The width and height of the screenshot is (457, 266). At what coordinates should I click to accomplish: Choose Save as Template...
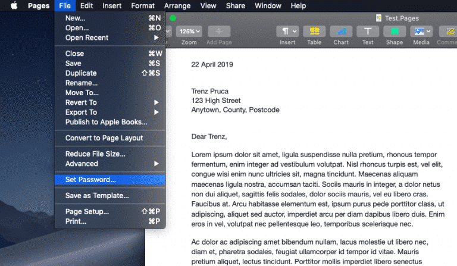[x=110, y=196]
